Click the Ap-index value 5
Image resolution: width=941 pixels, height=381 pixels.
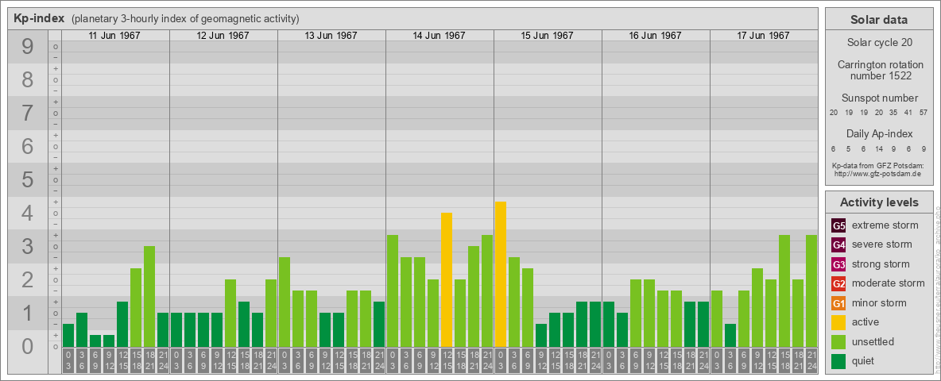coord(849,148)
